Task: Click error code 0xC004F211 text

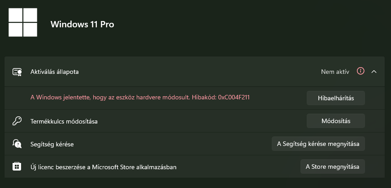Action: (x=234, y=98)
